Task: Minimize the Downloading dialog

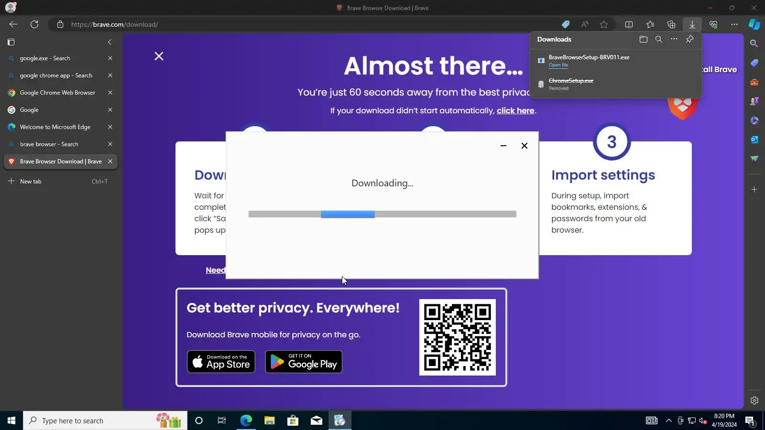Action: [x=503, y=146]
